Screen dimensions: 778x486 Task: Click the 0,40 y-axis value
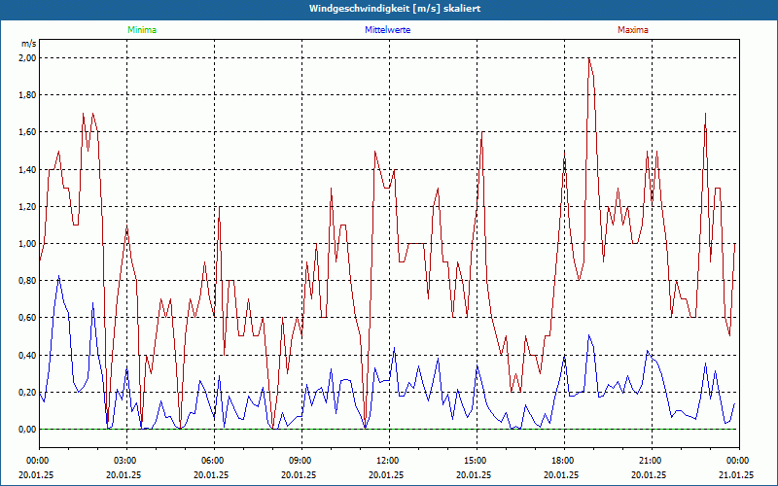coord(27,355)
